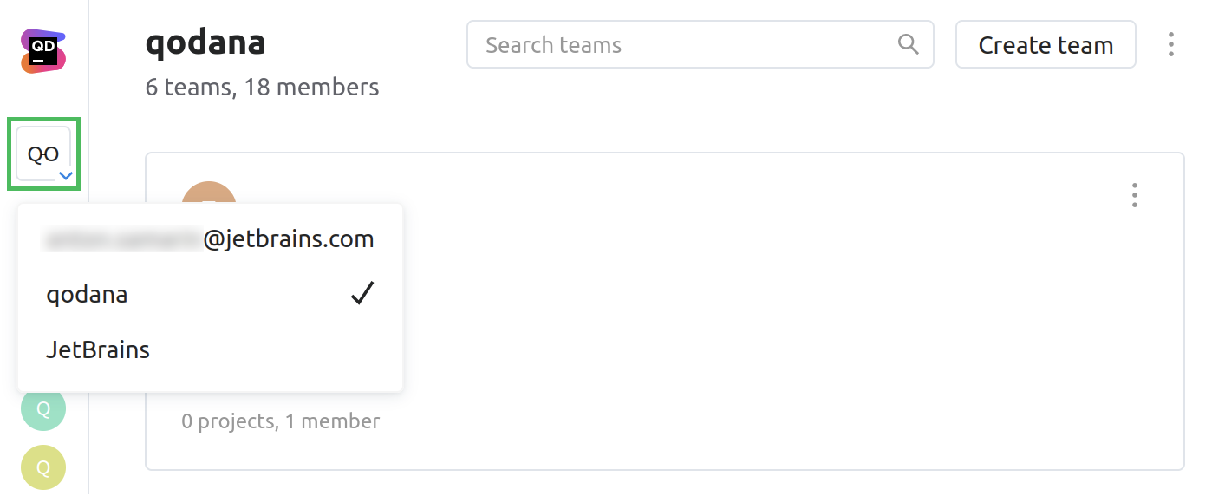Switch to the JetBrains organization
Screen dimensions: 1225x496
[x=98, y=350]
